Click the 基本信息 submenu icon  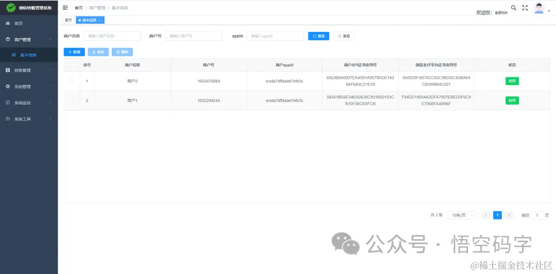click(13, 55)
